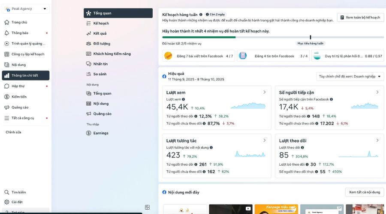Viewport: 386px width, 214px height.
Task: Click the Facebook icon beside Nội dung mới đây
Action: (164, 192)
